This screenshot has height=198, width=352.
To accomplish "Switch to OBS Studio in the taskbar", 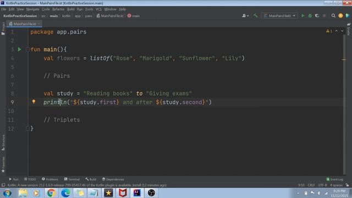I will [x=151, y=193].
